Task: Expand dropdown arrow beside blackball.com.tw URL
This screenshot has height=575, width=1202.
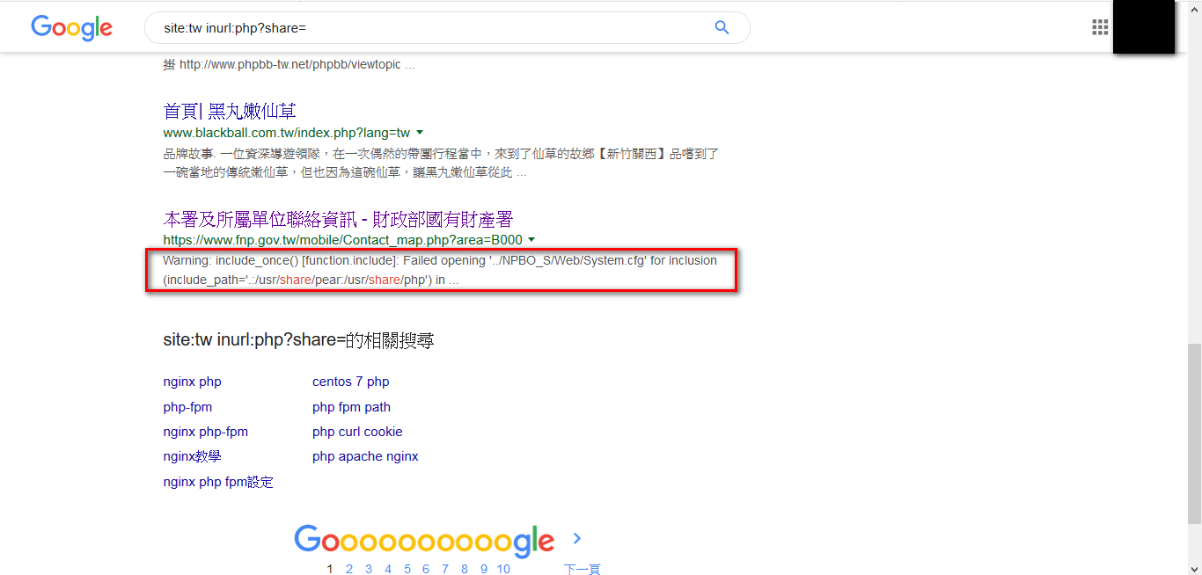Action: coord(420,133)
